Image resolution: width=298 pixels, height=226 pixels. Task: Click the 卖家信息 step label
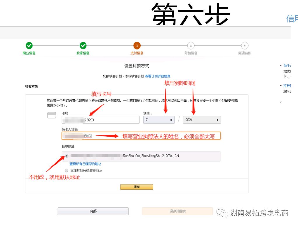83,53
